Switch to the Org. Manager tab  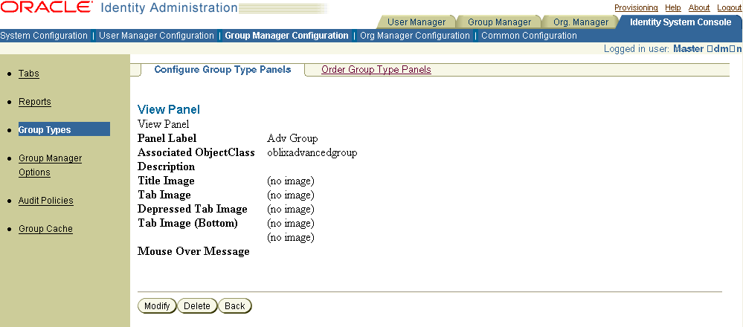[580, 22]
